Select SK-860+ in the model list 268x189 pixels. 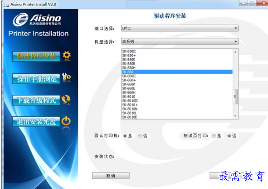[x=177, y=80]
